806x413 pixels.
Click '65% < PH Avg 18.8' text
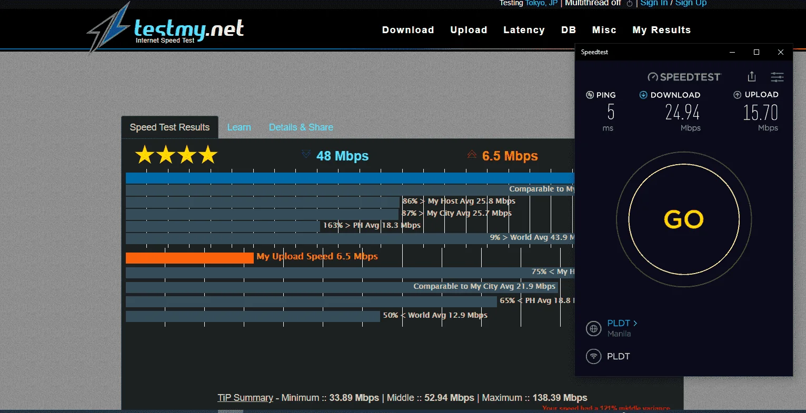(537, 300)
